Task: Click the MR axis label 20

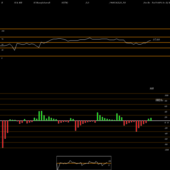Action: tap(166, 117)
